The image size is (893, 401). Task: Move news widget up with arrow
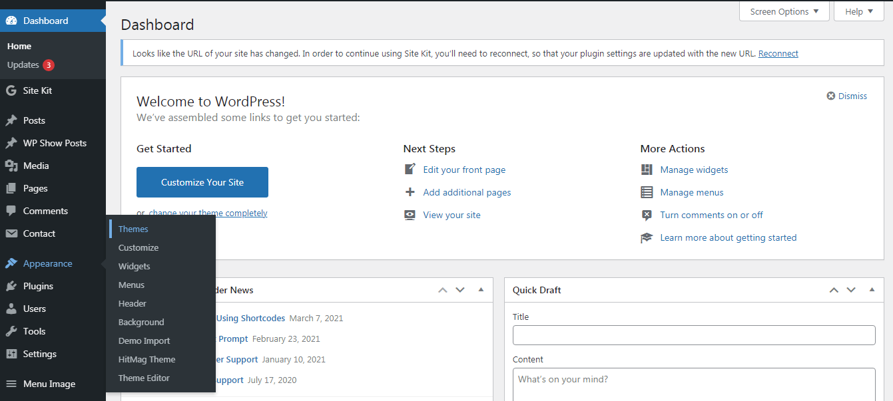(443, 290)
